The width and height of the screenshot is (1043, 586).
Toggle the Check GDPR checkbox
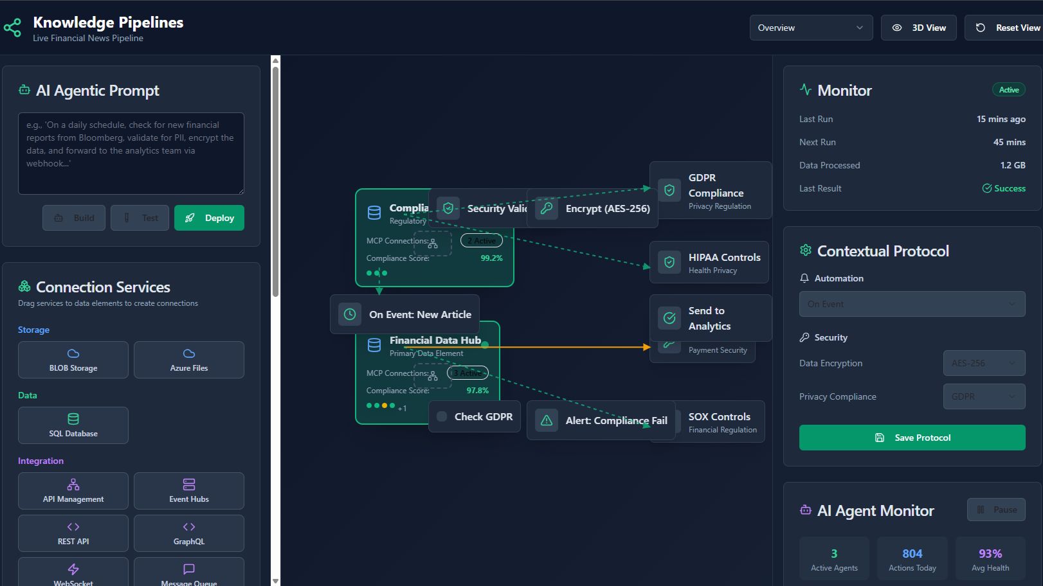442,416
